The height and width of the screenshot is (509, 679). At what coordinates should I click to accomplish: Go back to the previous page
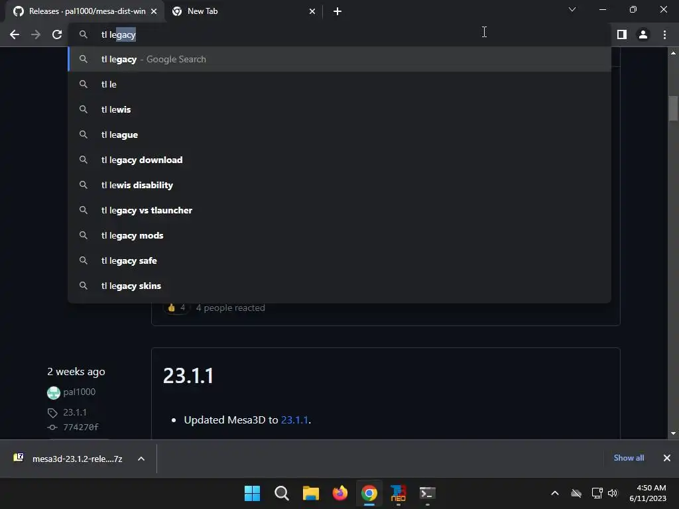coord(15,34)
